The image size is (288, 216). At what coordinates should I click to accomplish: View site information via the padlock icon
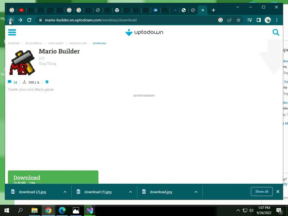coord(40,20)
